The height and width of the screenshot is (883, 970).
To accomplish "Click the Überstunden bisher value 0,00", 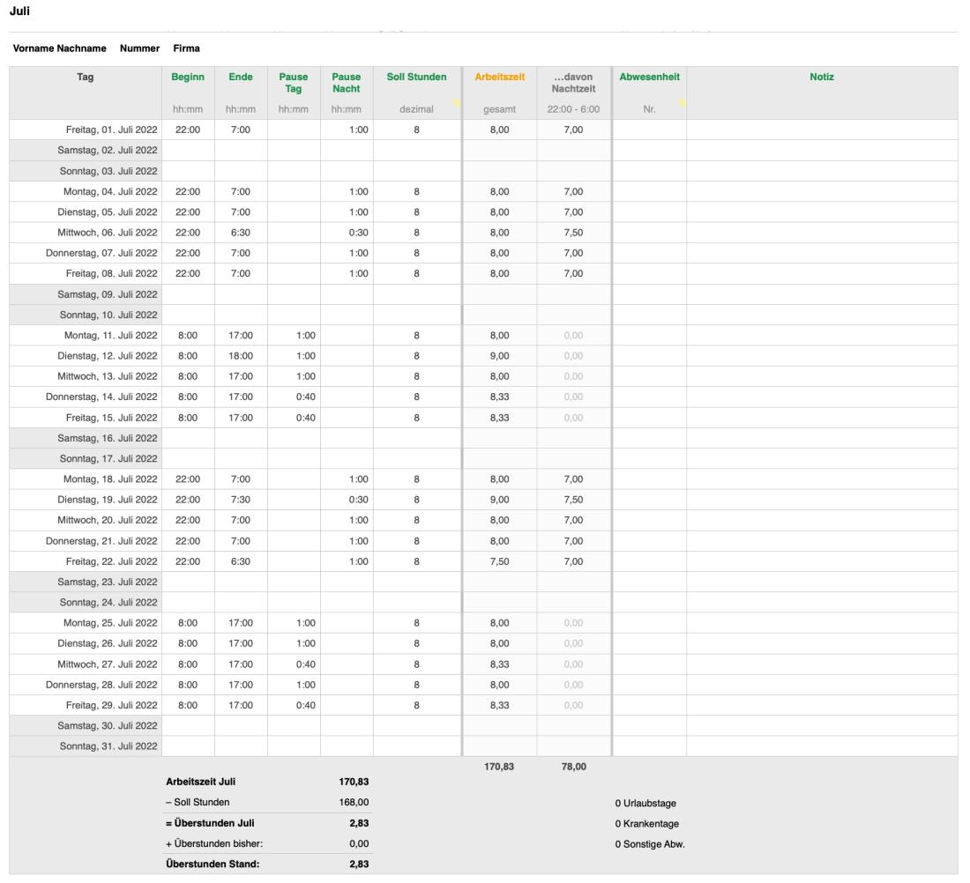I will (355, 844).
